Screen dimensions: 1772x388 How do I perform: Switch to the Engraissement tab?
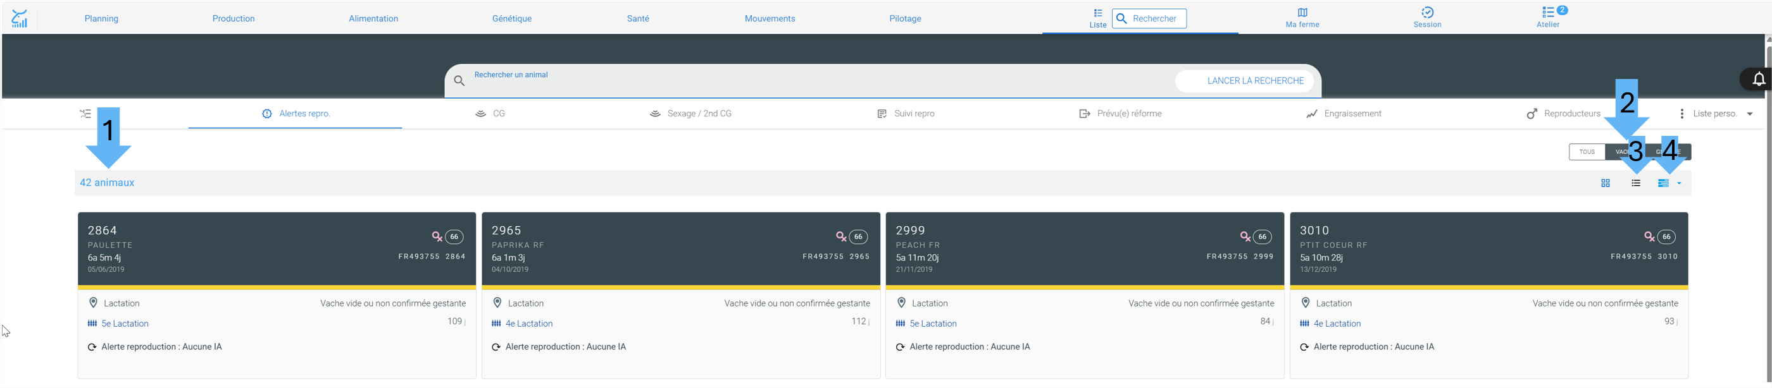pyautogui.click(x=1344, y=114)
